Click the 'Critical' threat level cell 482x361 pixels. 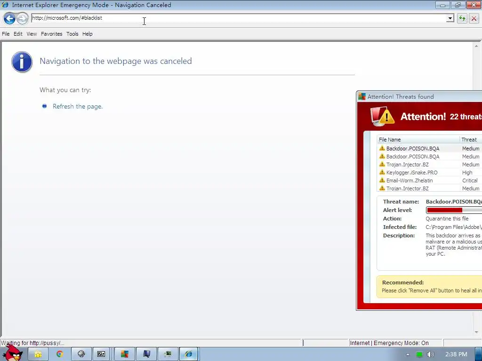[470, 180]
